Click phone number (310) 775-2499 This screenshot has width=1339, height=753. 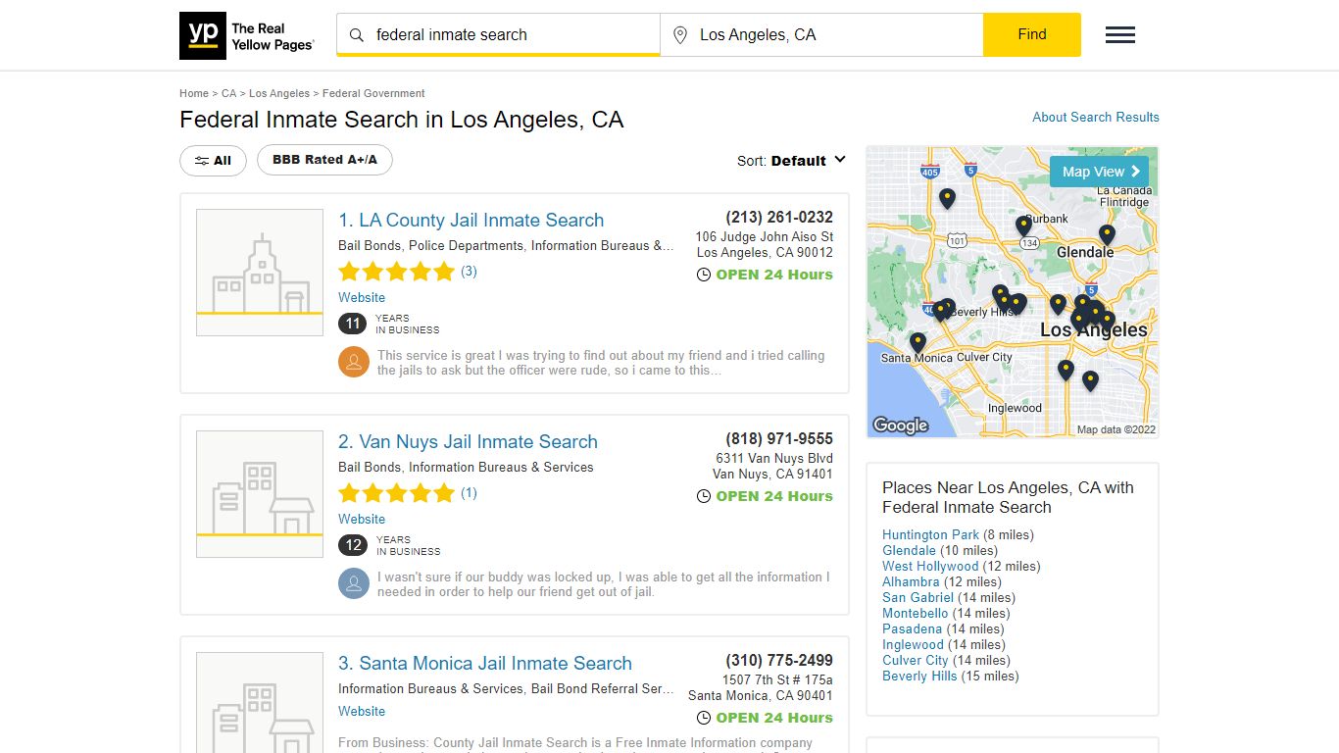click(x=779, y=660)
